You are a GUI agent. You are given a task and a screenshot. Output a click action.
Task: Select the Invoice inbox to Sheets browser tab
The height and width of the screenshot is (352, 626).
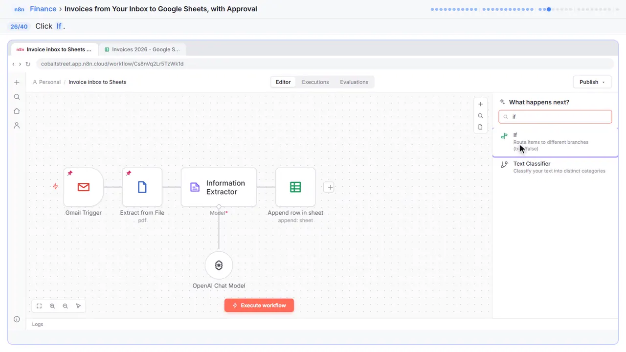tap(54, 49)
